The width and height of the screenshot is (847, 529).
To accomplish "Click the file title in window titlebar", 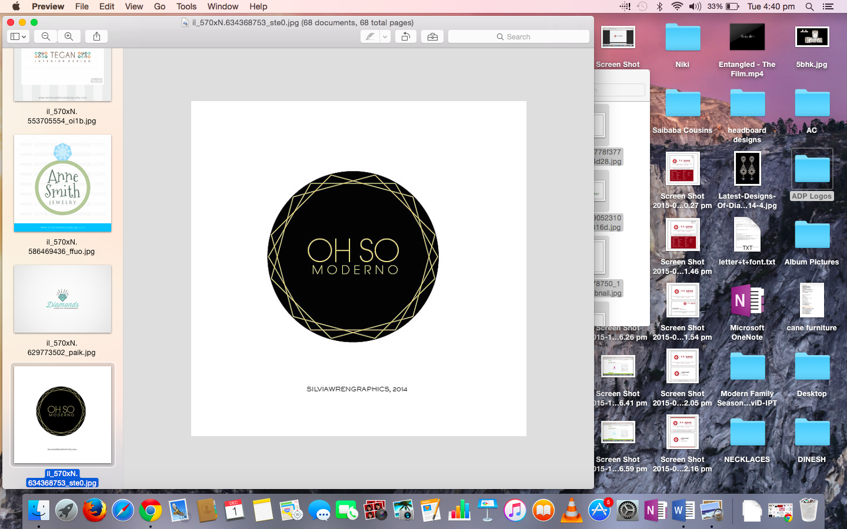I will [x=302, y=22].
